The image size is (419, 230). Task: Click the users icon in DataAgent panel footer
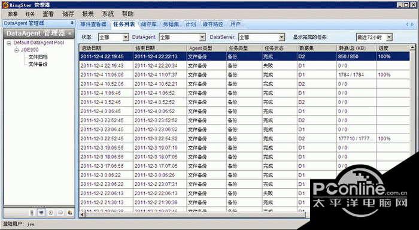click(x=70, y=213)
